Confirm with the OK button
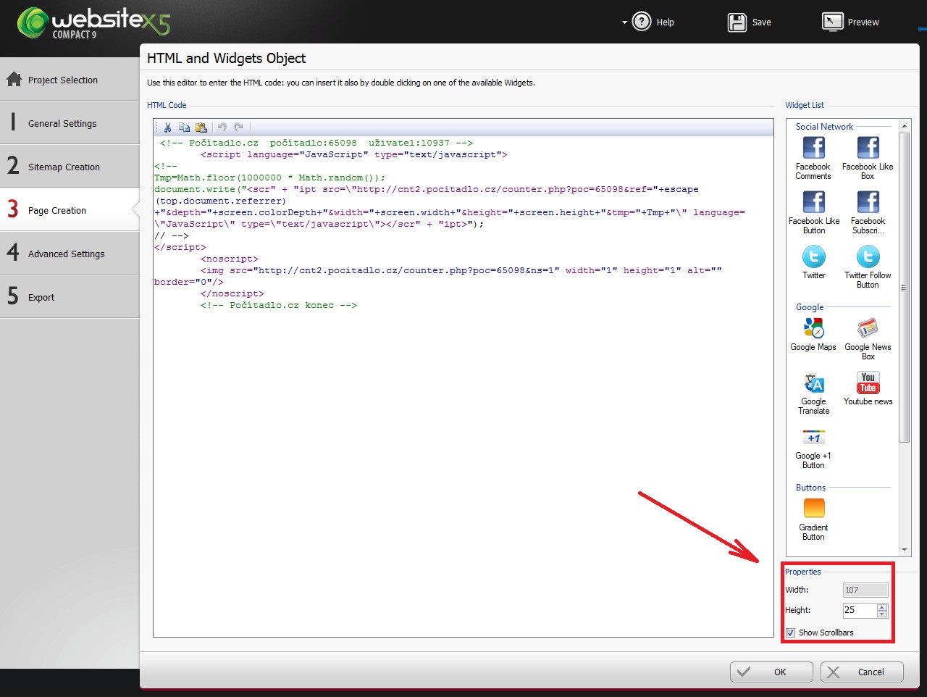Screen dimensions: 927x697 [771, 672]
